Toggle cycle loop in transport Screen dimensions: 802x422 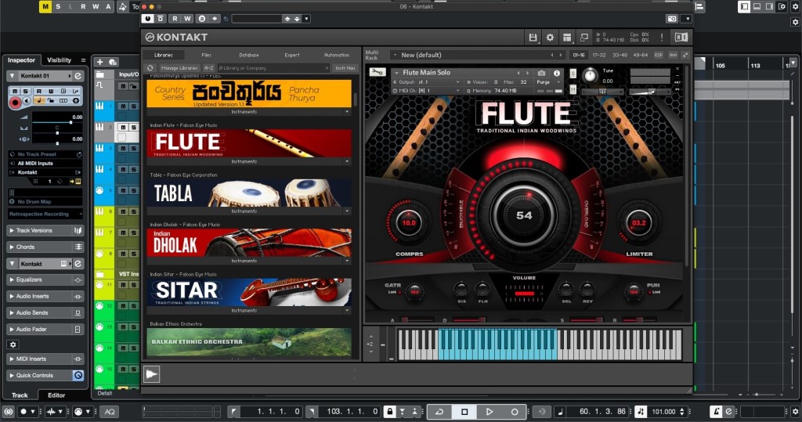439,411
